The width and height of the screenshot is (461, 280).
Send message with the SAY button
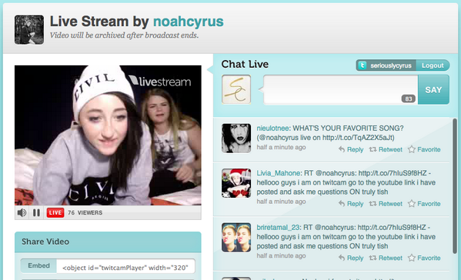pos(433,89)
